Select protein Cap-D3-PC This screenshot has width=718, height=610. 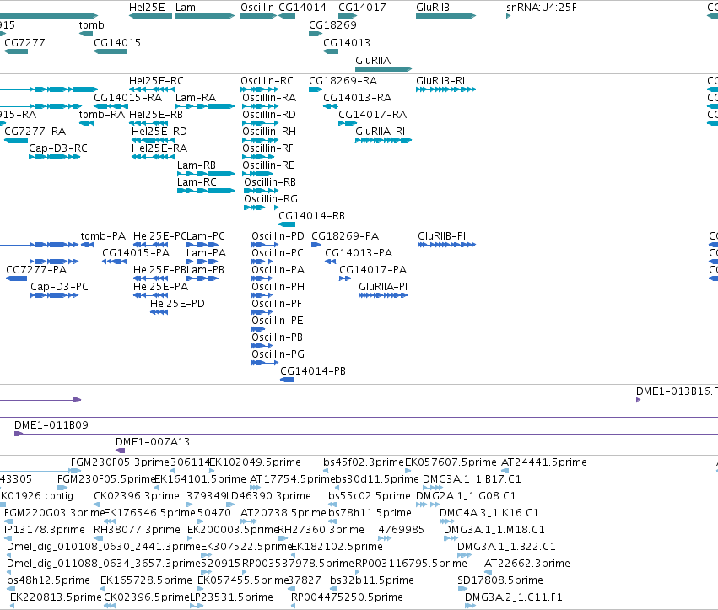point(54,295)
